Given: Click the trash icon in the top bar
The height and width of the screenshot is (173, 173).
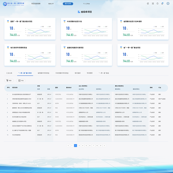Looking at the screenshot, I should [x=157, y=3].
